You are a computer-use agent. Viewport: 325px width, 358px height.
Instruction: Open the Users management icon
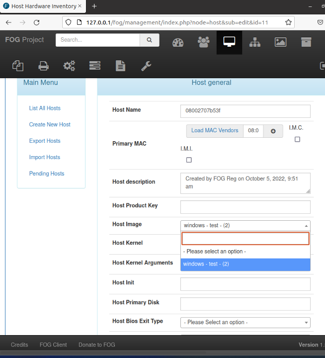pyautogui.click(x=204, y=42)
